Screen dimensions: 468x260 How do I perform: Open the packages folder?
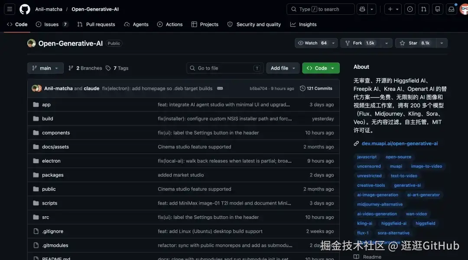click(x=52, y=175)
